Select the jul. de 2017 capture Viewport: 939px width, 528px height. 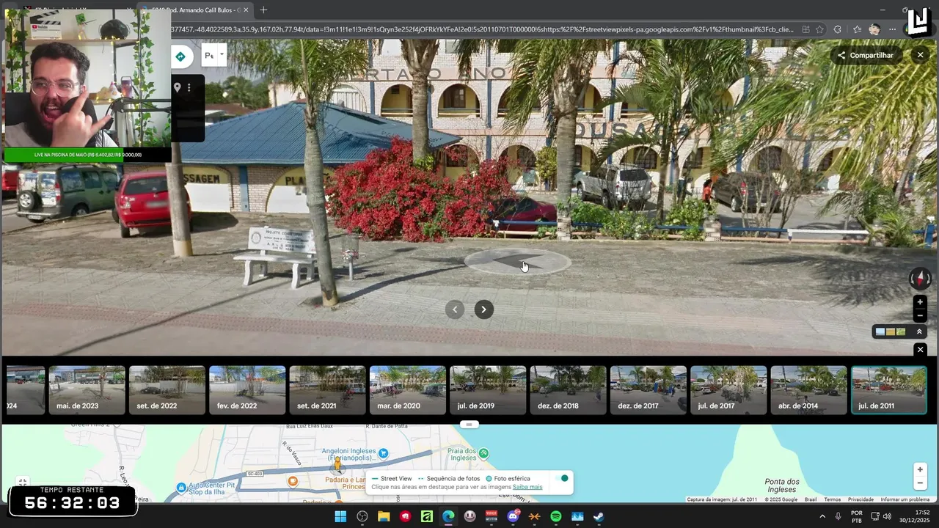728,390
